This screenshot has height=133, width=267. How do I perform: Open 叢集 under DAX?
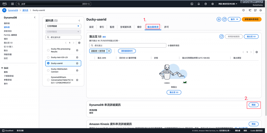click(6, 72)
